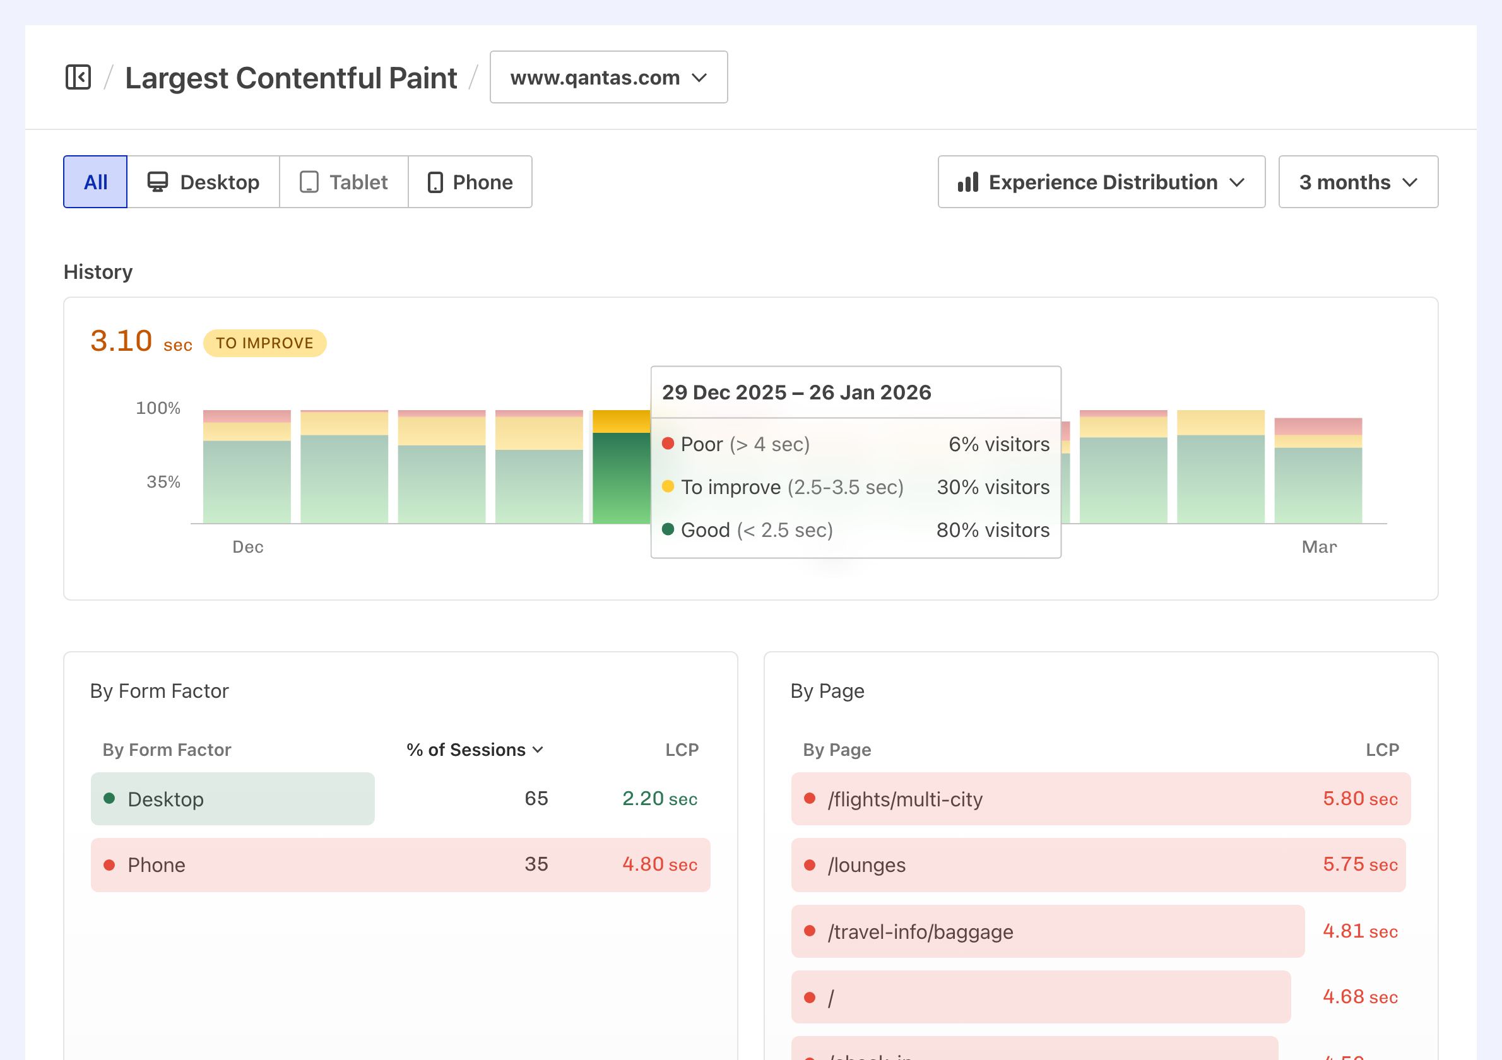Click the Largest Contentful Paint breadcrumb

[x=291, y=77]
